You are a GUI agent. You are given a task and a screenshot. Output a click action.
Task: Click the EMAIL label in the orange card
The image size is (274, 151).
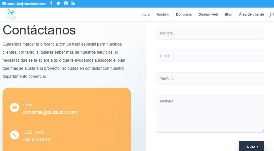(29, 105)
